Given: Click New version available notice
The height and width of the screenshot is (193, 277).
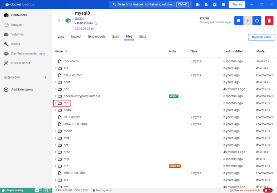Looking at the screenshot, I should (x=245, y=190).
